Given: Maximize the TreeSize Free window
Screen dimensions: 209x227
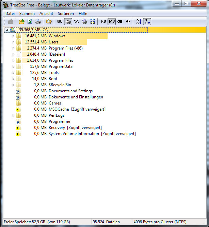Looking at the screenshot, I should pos(186,3).
